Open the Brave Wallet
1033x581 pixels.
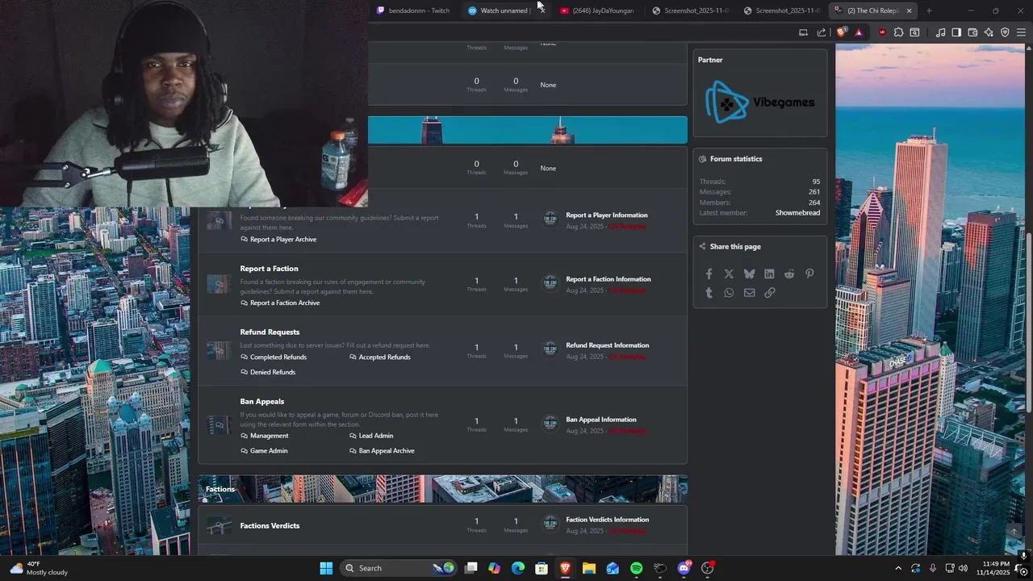[x=972, y=32]
